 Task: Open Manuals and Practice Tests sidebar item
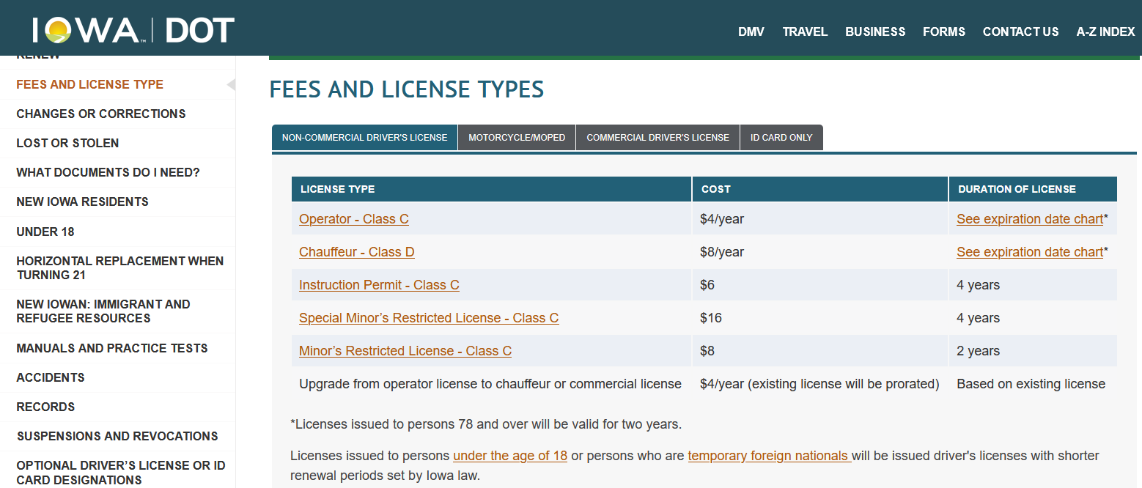(x=112, y=348)
